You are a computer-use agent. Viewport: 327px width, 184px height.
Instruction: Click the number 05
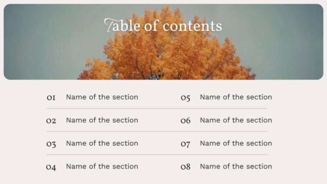coord(185,98)
